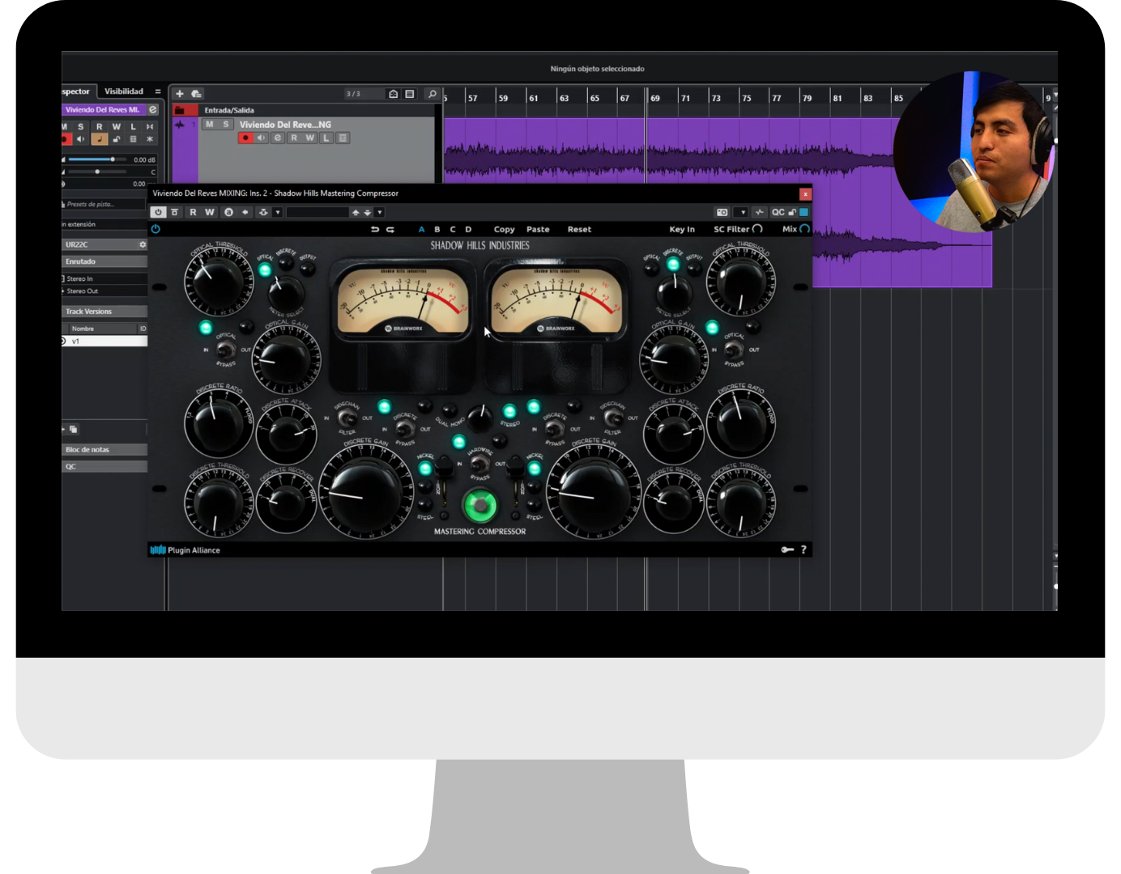Image resolution: width=1121 pixels, height=874 pixels.
Task: Click the plugin Copy button
Action: 505,230
